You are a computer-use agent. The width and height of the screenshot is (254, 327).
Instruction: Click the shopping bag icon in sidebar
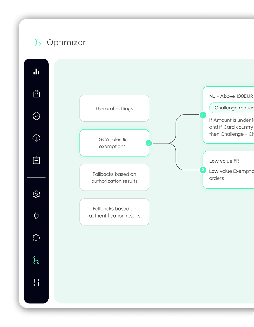[x=36, y=94]
